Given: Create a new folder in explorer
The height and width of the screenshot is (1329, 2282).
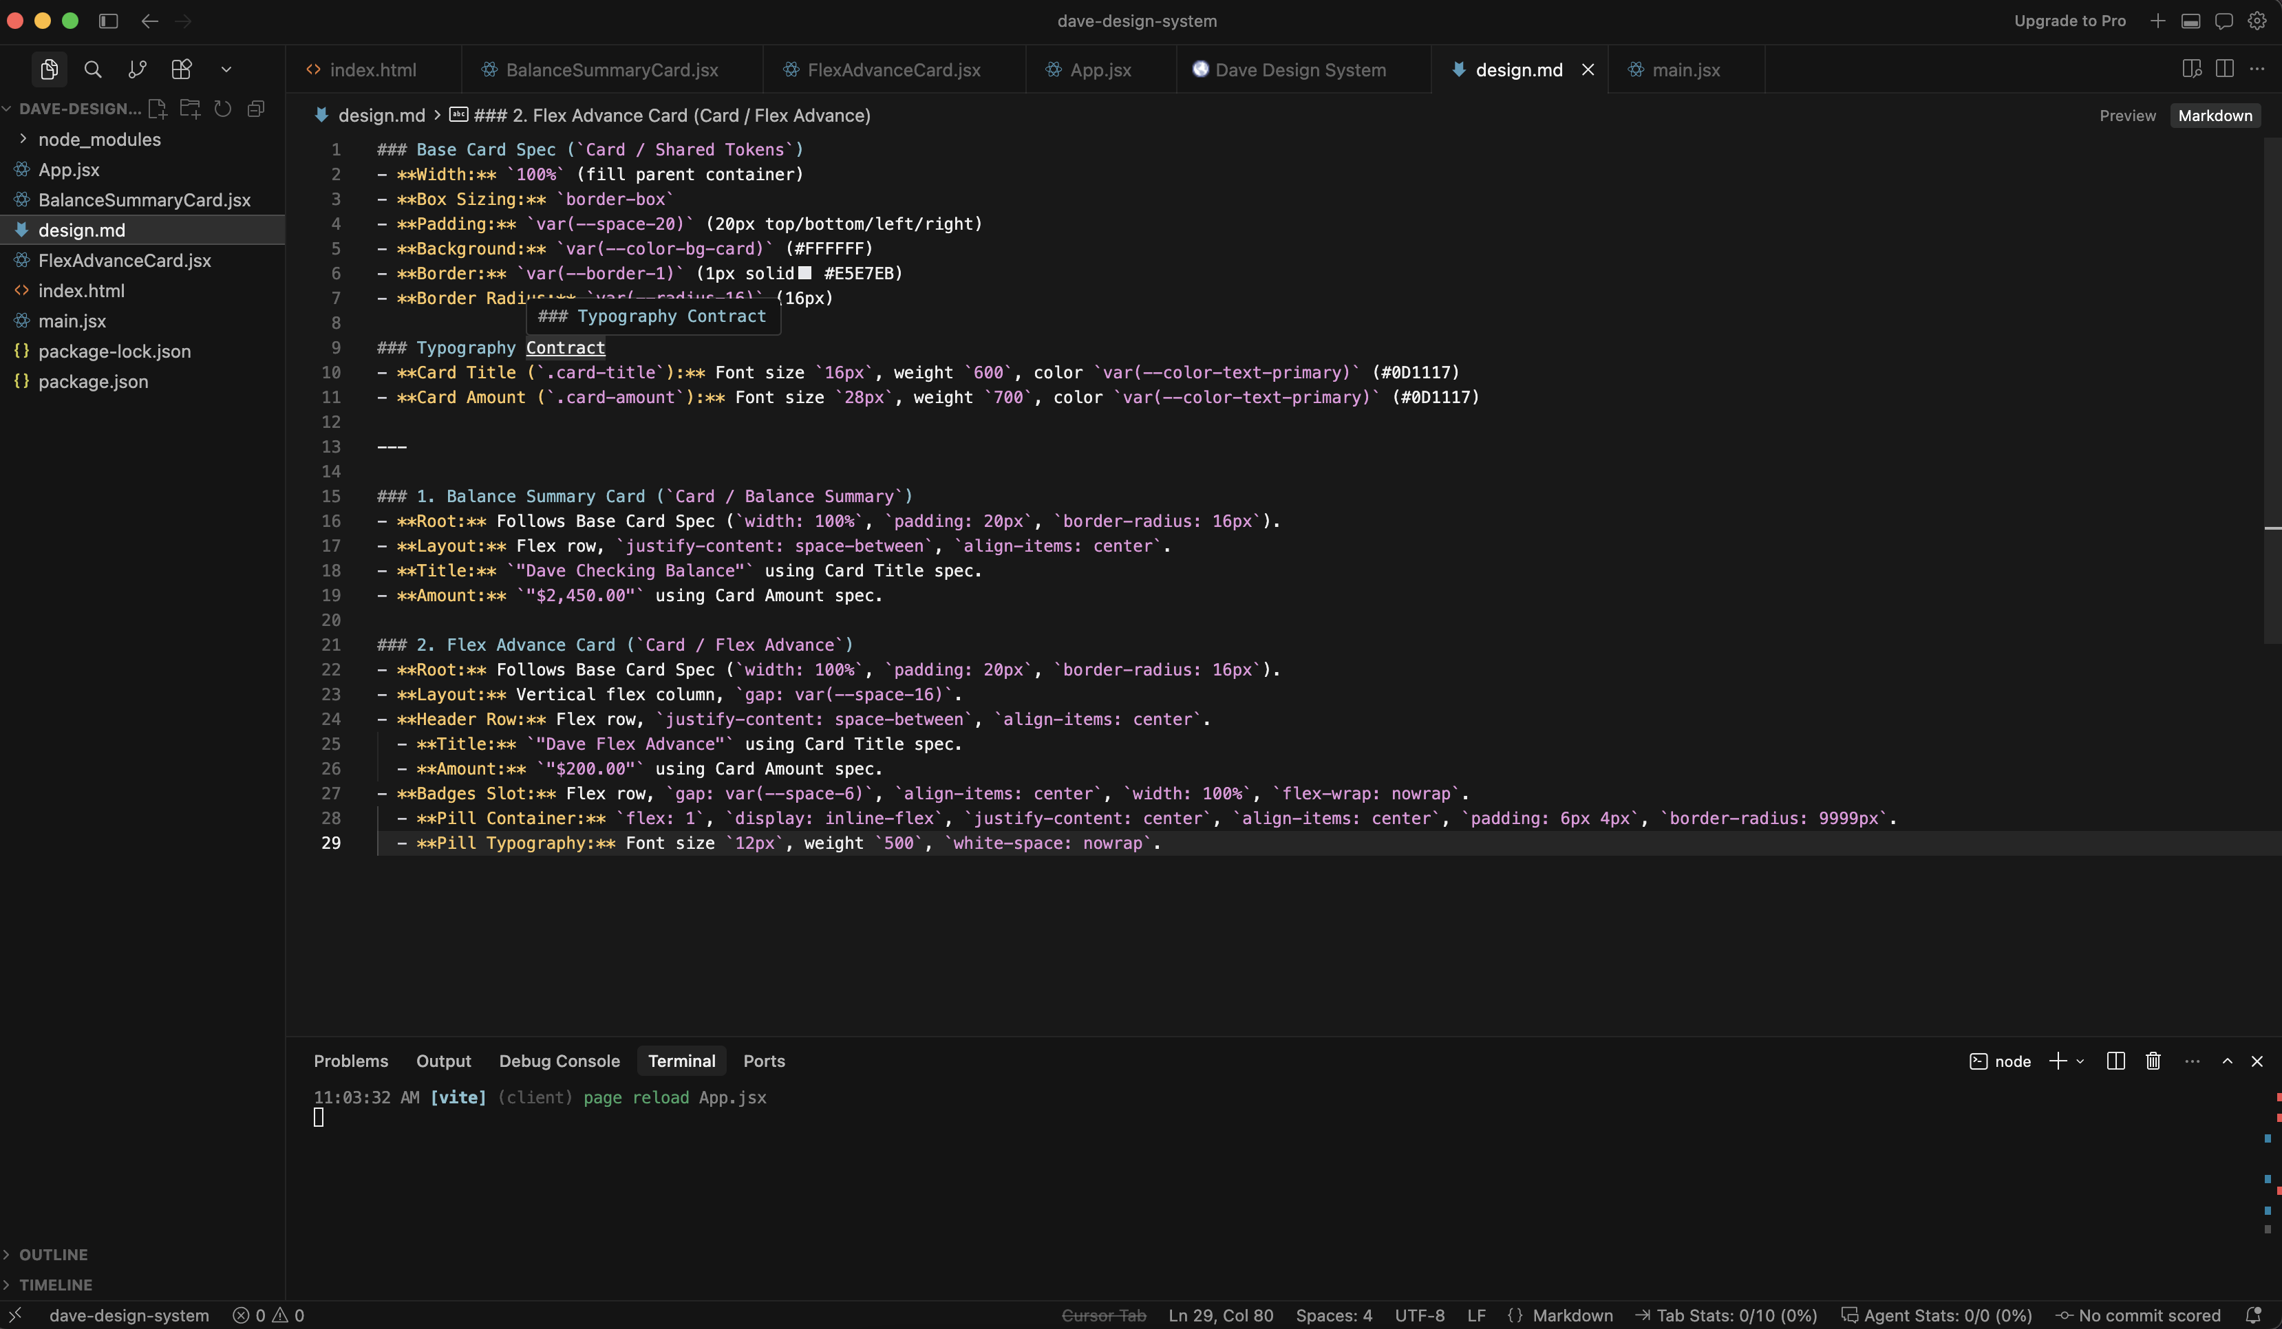Looking at the screenshot, I should coord(190,109).
